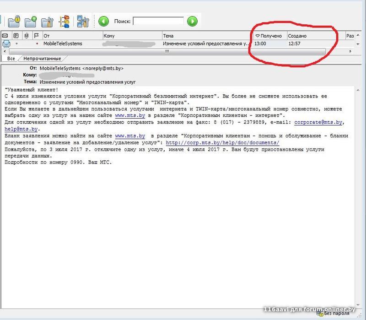This screenshot has width=366, height=320.
Task: Click the partially visible Раз column header
Action: 350,36
